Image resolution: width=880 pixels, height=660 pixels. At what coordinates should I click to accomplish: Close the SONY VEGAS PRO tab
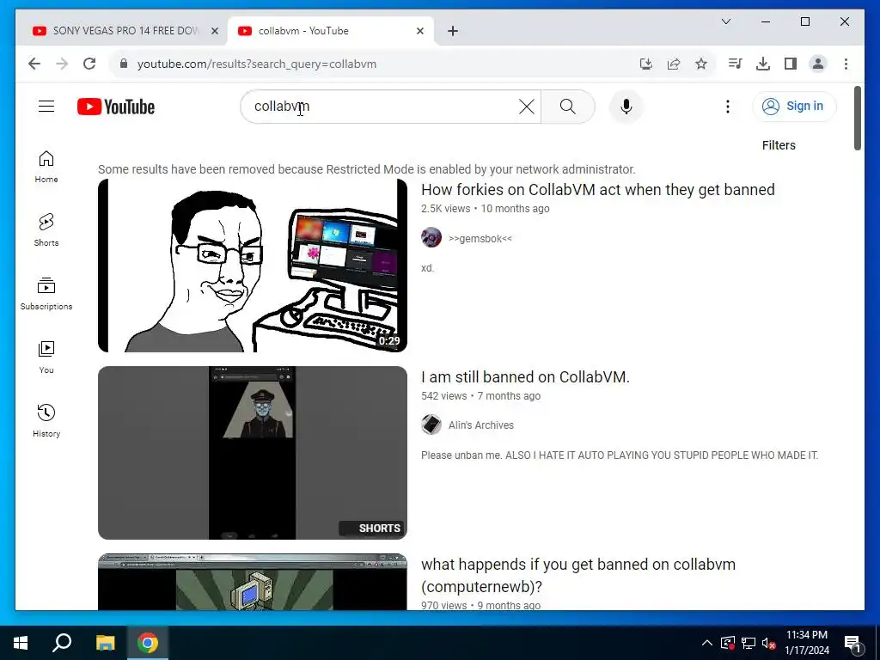pos(214,31)
